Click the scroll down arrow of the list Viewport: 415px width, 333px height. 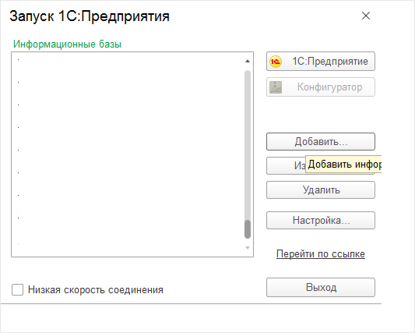click(248, 248)
